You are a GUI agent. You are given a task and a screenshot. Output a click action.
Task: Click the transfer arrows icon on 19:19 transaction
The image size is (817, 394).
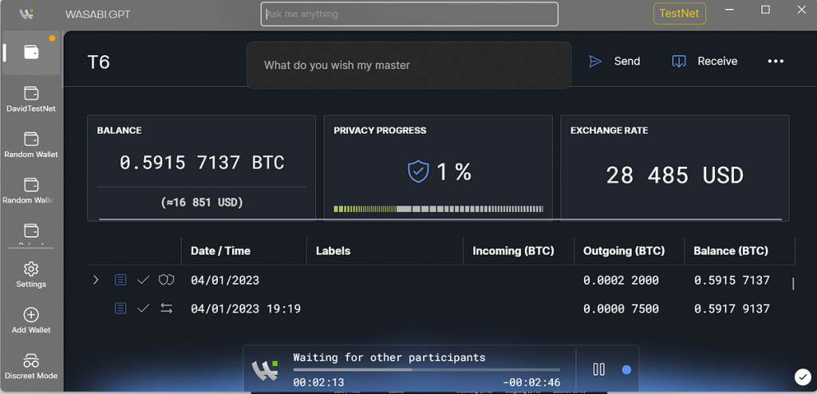pos(166,309)
